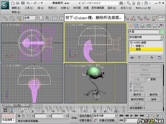
Task: Select the Link tool in main toolbar
Action: point(6,18)
